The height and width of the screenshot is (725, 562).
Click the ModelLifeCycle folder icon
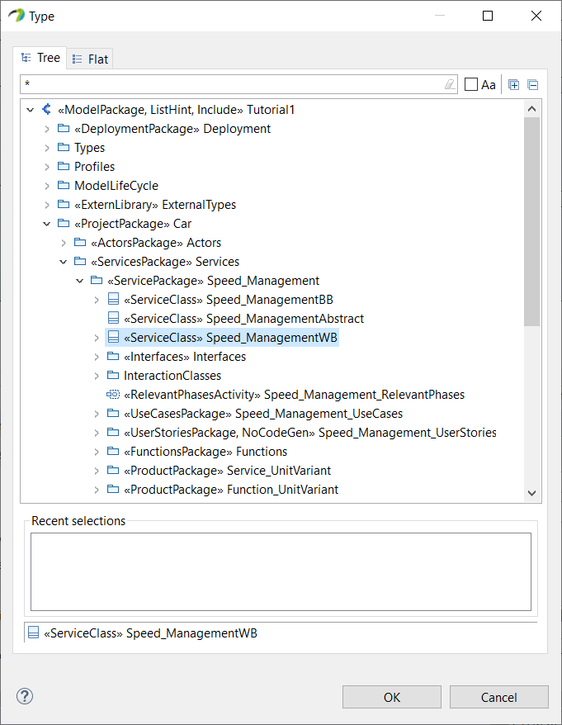[x=64, y=185]
